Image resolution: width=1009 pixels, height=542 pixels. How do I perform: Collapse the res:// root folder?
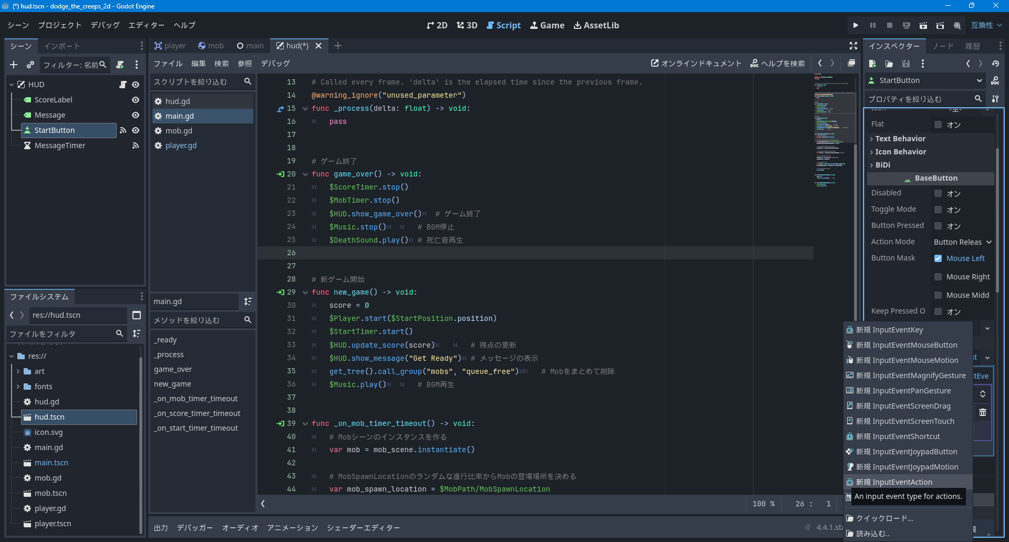pyautogui.click(x=12, y=356)
